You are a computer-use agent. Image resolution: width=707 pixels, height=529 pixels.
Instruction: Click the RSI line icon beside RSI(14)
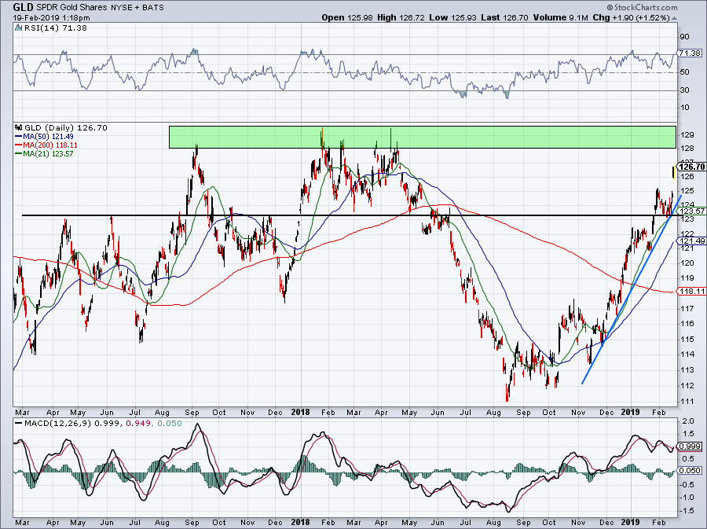click(x=18, y=28)
